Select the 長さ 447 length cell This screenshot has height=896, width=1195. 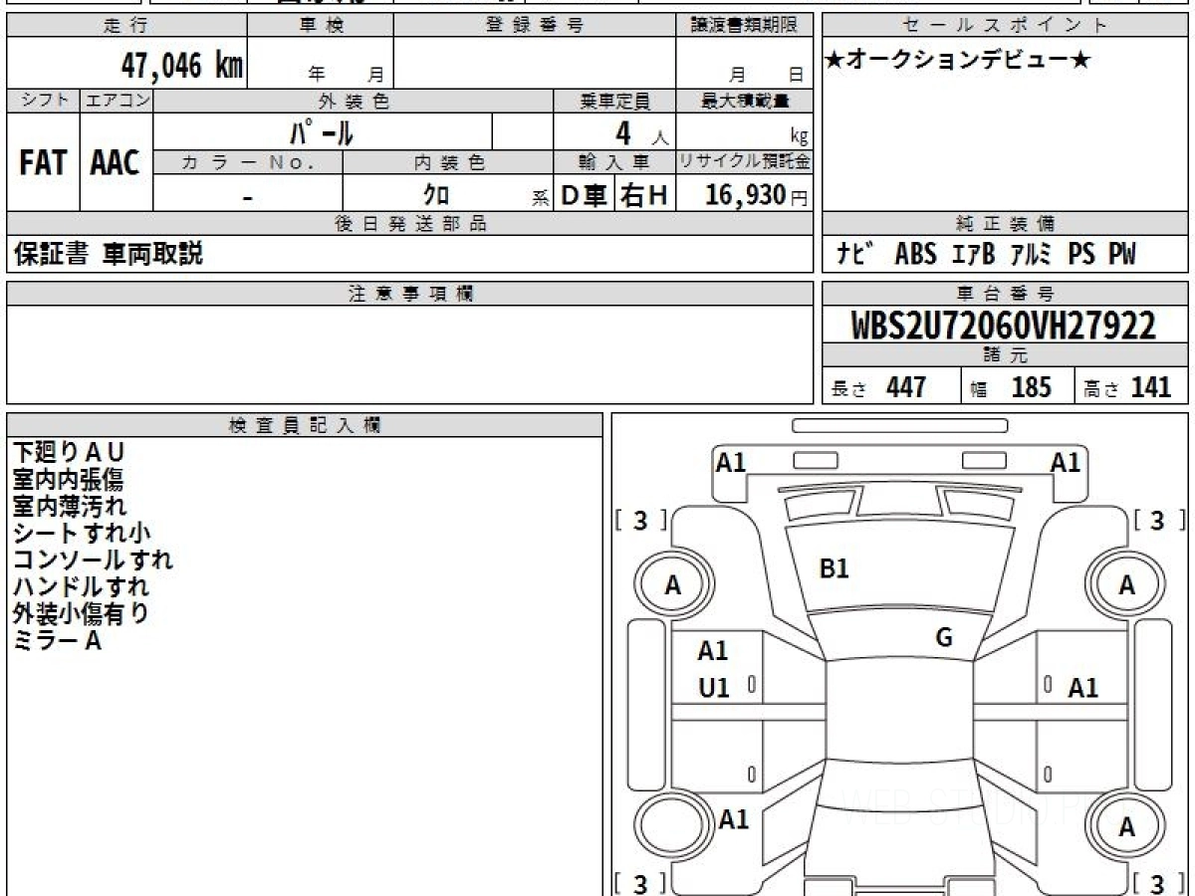tap(891, 387)
